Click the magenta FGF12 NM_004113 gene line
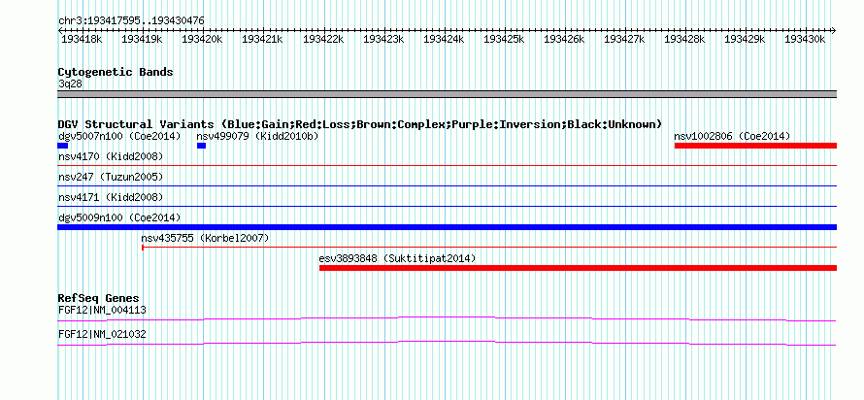 [x=447, y=318]
